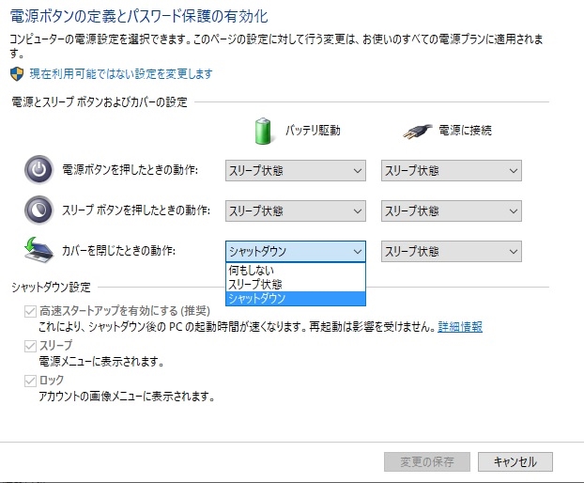Open the sleep button battery action dropdown
The height and width of the screenshot is (483, 584).
pyautogui.click(x=295, y=210)
